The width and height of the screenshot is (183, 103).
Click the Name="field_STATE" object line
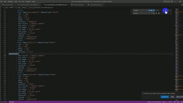[37, 75]
